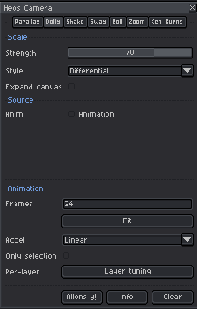This screenshot has width=197, height=309.
Task: Close the Heos Camera dialog
Action: click(192, 8)
